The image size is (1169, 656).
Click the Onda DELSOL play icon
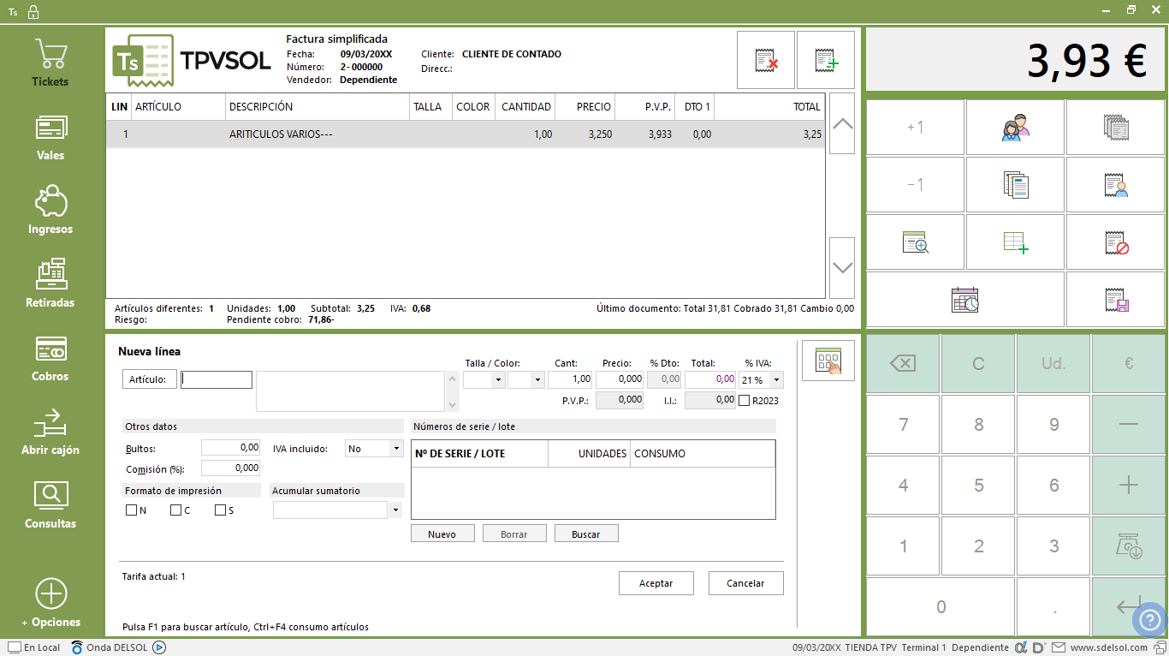tap(158, 647)
